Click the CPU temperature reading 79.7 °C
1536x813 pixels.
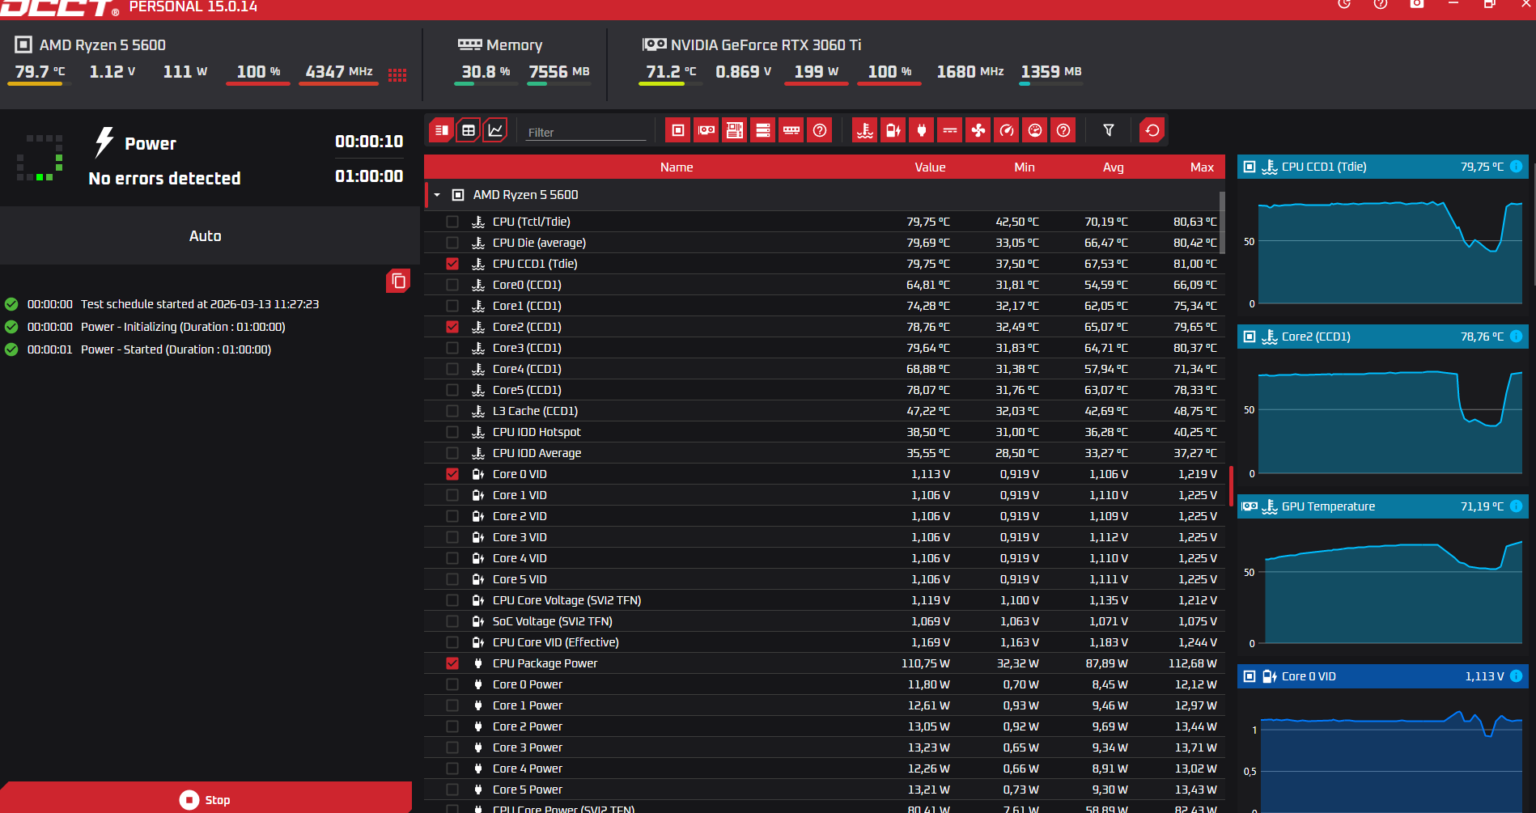click(40, 71)
